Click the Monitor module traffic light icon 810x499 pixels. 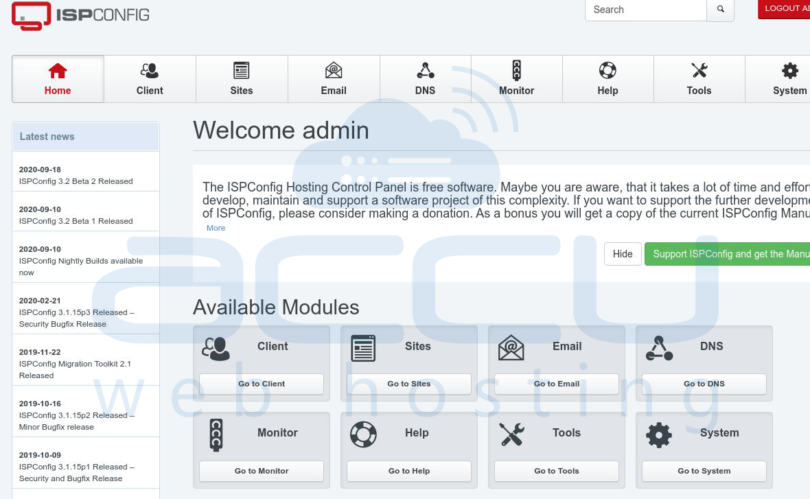[216, 435]
